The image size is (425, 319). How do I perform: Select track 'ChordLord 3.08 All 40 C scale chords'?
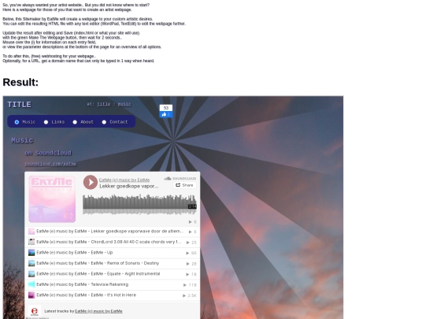(113, 242)
